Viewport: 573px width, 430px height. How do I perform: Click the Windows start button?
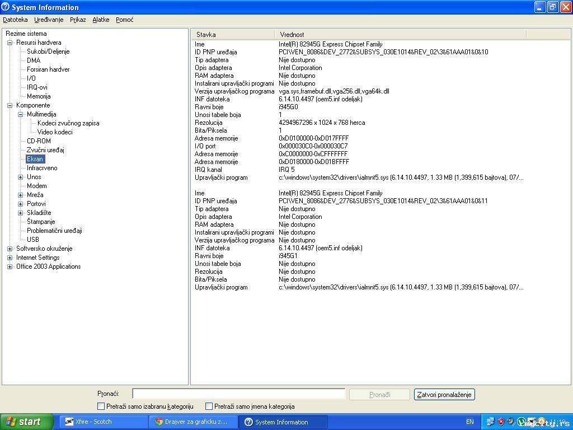(27, 422)
